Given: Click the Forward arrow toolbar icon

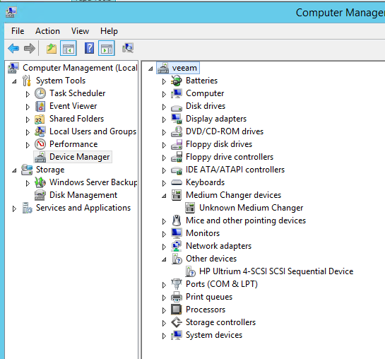Looking at the screenshot, I should [x=30, y=48].
